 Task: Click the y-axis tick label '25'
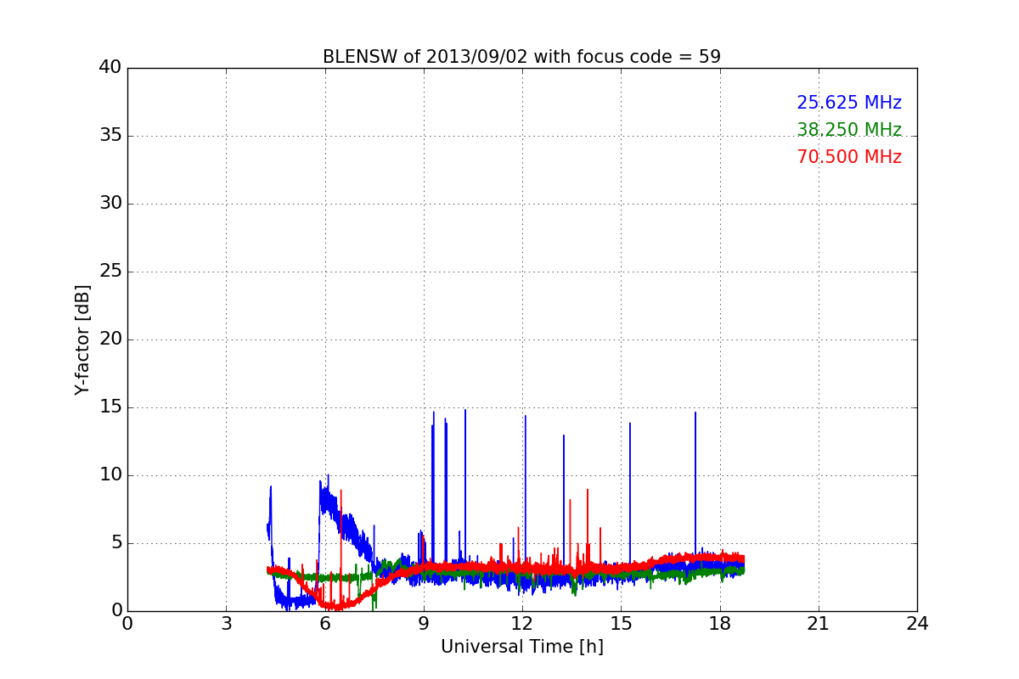tap(110, 272)
